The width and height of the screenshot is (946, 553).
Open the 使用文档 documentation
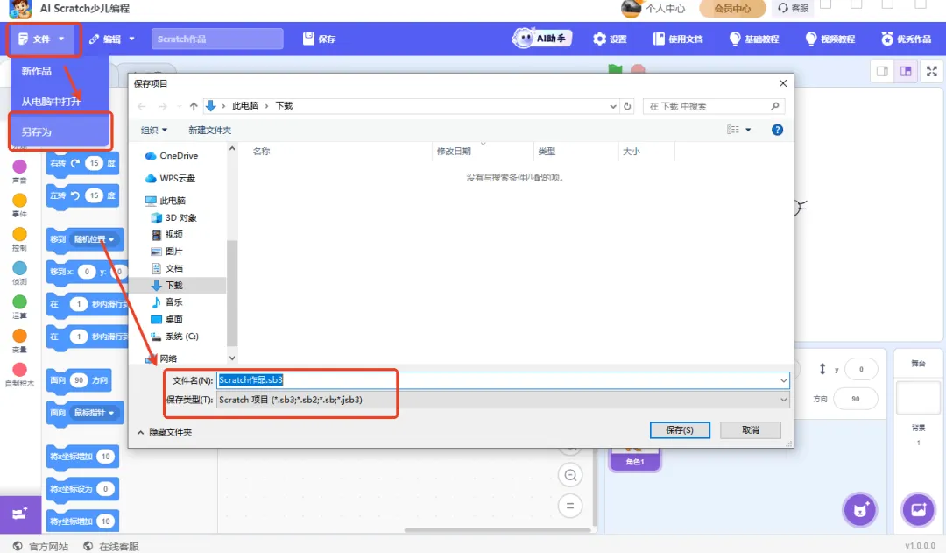point(678,39)
